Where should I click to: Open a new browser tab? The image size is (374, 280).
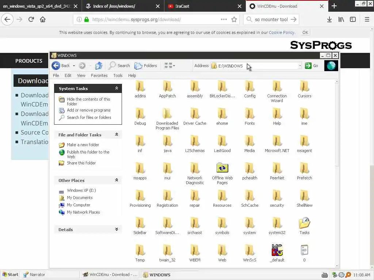pos(334,6)
